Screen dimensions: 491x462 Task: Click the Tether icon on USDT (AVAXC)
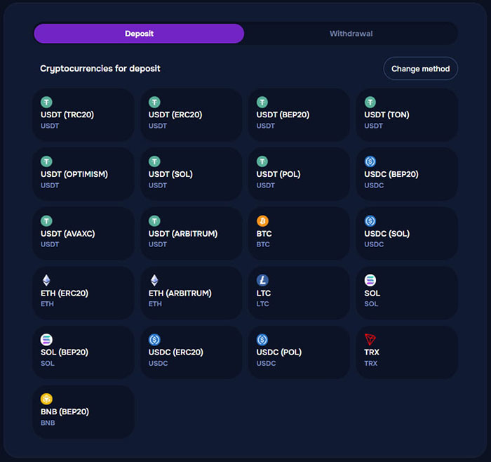(46, 221)
